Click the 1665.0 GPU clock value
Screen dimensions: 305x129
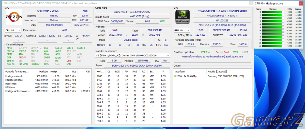[x=190, y=44]
